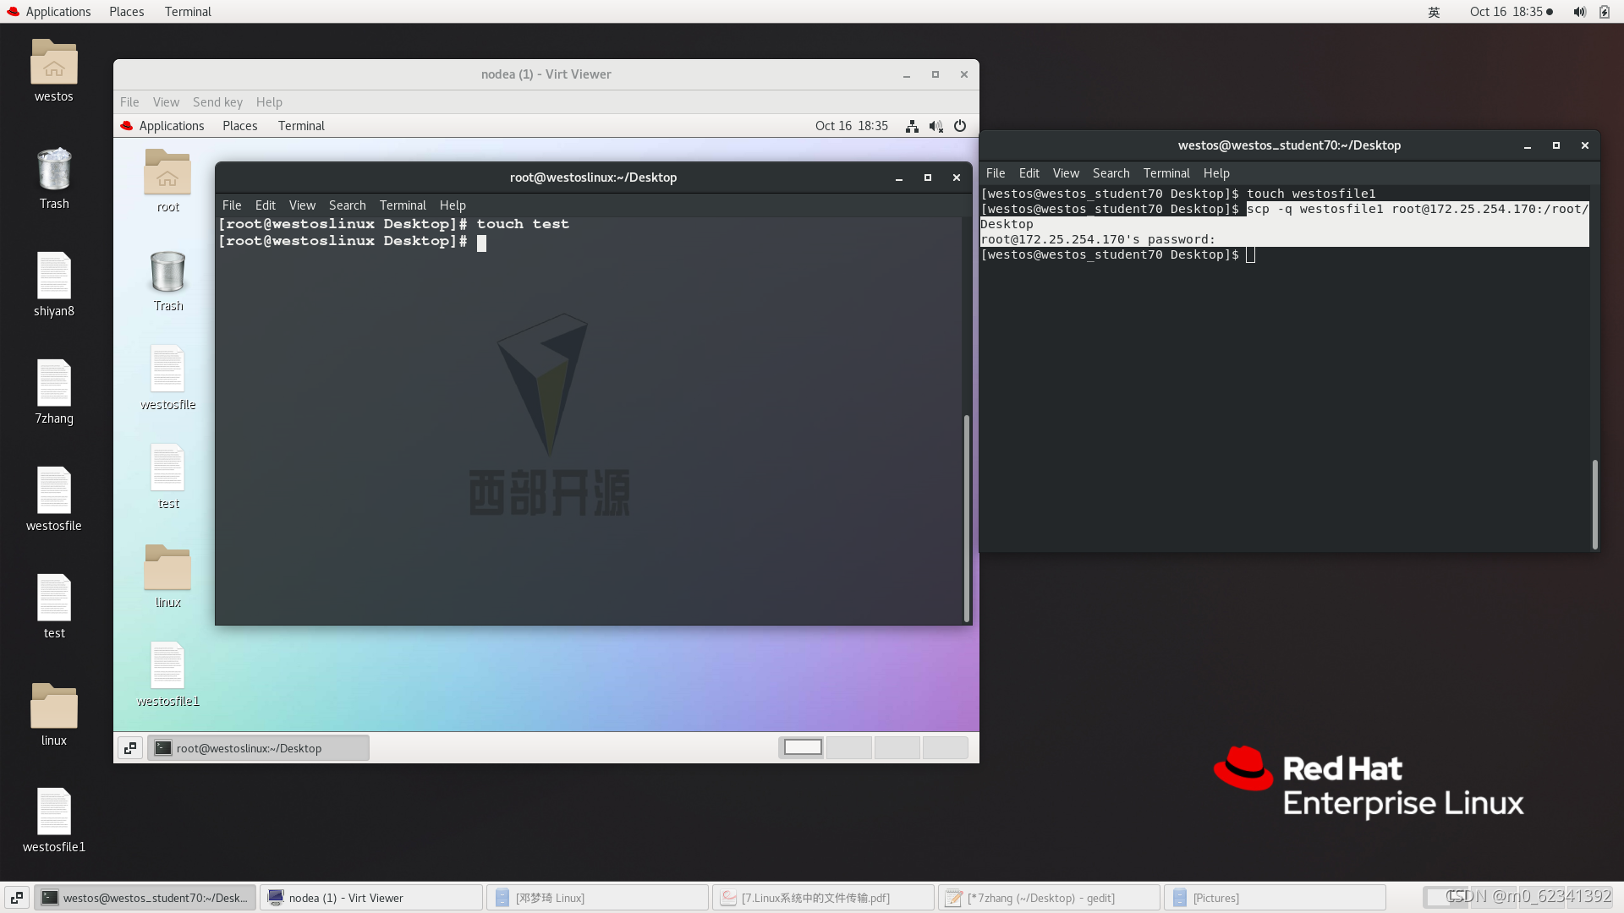Select a workspace in the guest workspace switcher
Viewport: 1624px width, 913px height.
pyautogui.click(x=801, y=747)
